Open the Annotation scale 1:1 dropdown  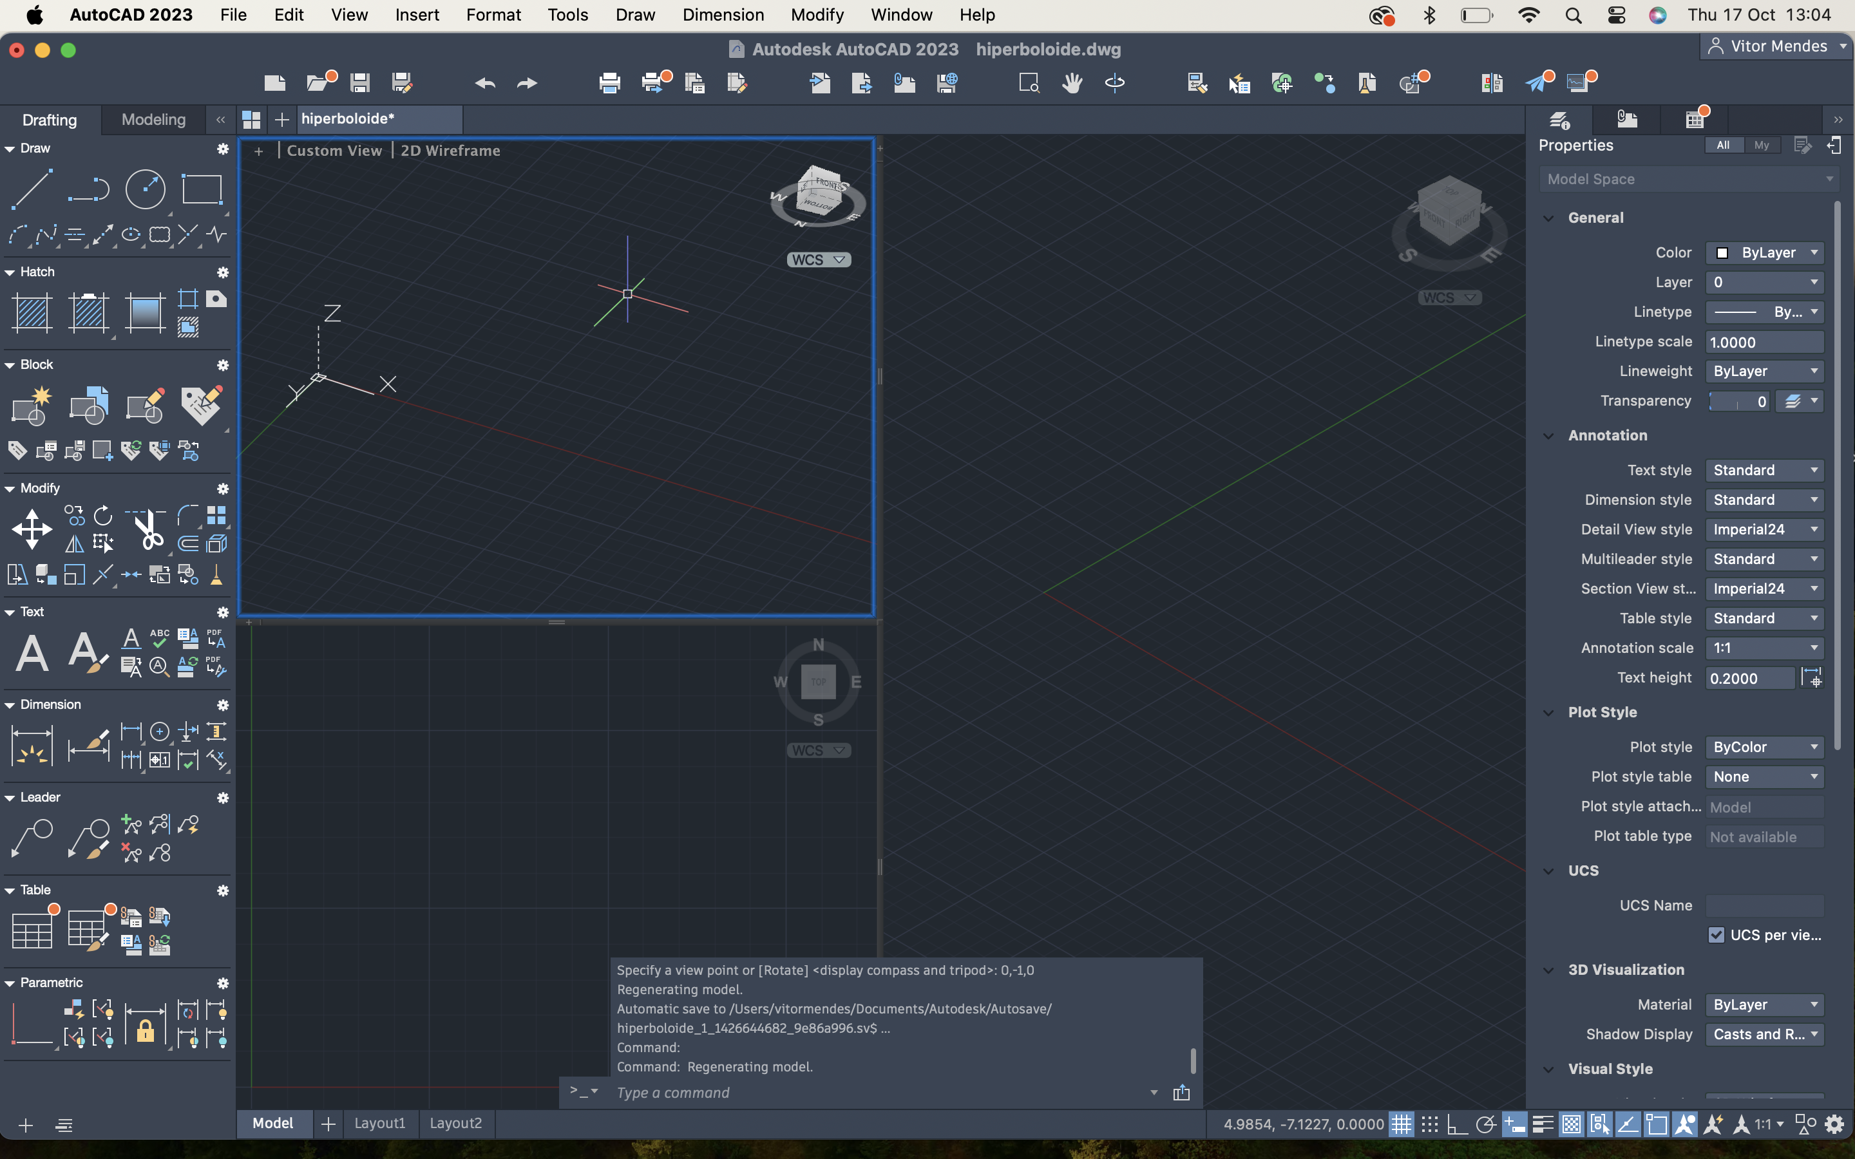click(1764, 648)
